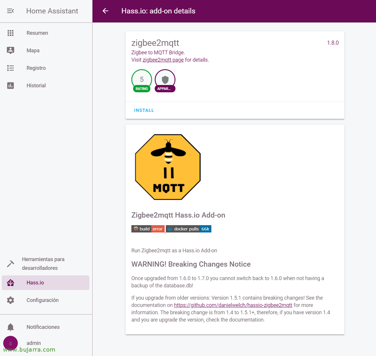This screenshot has width=376, height=356.
Task: Go back using the arrow icon
Action: coord(105,11)
